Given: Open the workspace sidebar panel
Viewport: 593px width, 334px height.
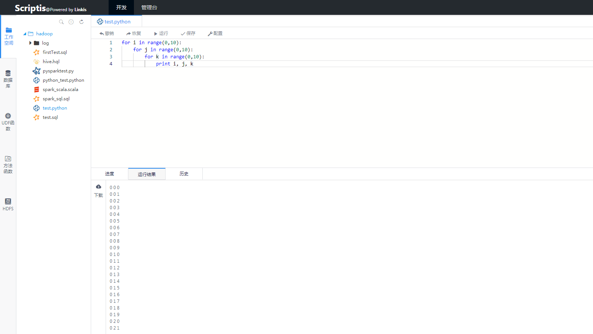Looking at the screenshot, I should 9,36.
